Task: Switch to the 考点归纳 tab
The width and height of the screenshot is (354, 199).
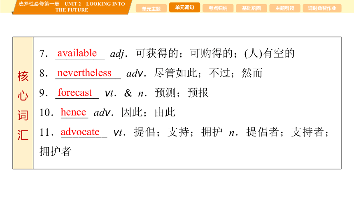Action: click(x=218, y=8)
